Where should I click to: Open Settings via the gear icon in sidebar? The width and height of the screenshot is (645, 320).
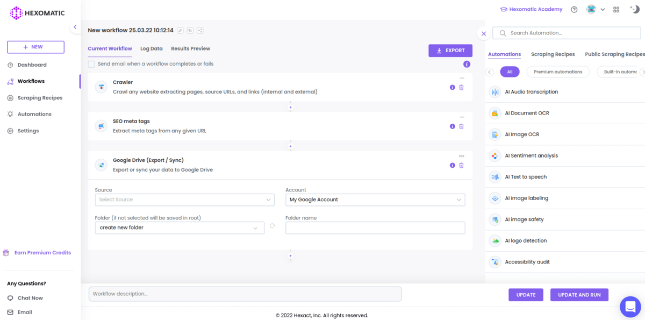(x=23, y=130)
